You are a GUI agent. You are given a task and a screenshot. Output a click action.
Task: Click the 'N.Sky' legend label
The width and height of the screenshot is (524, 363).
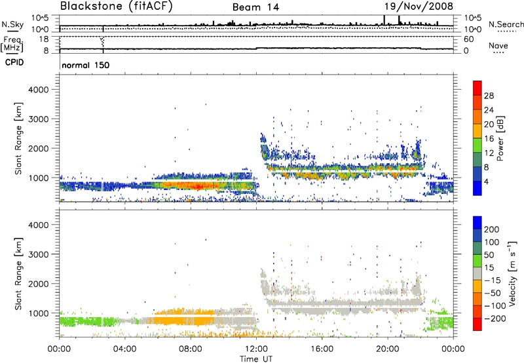tap(12, 25)
